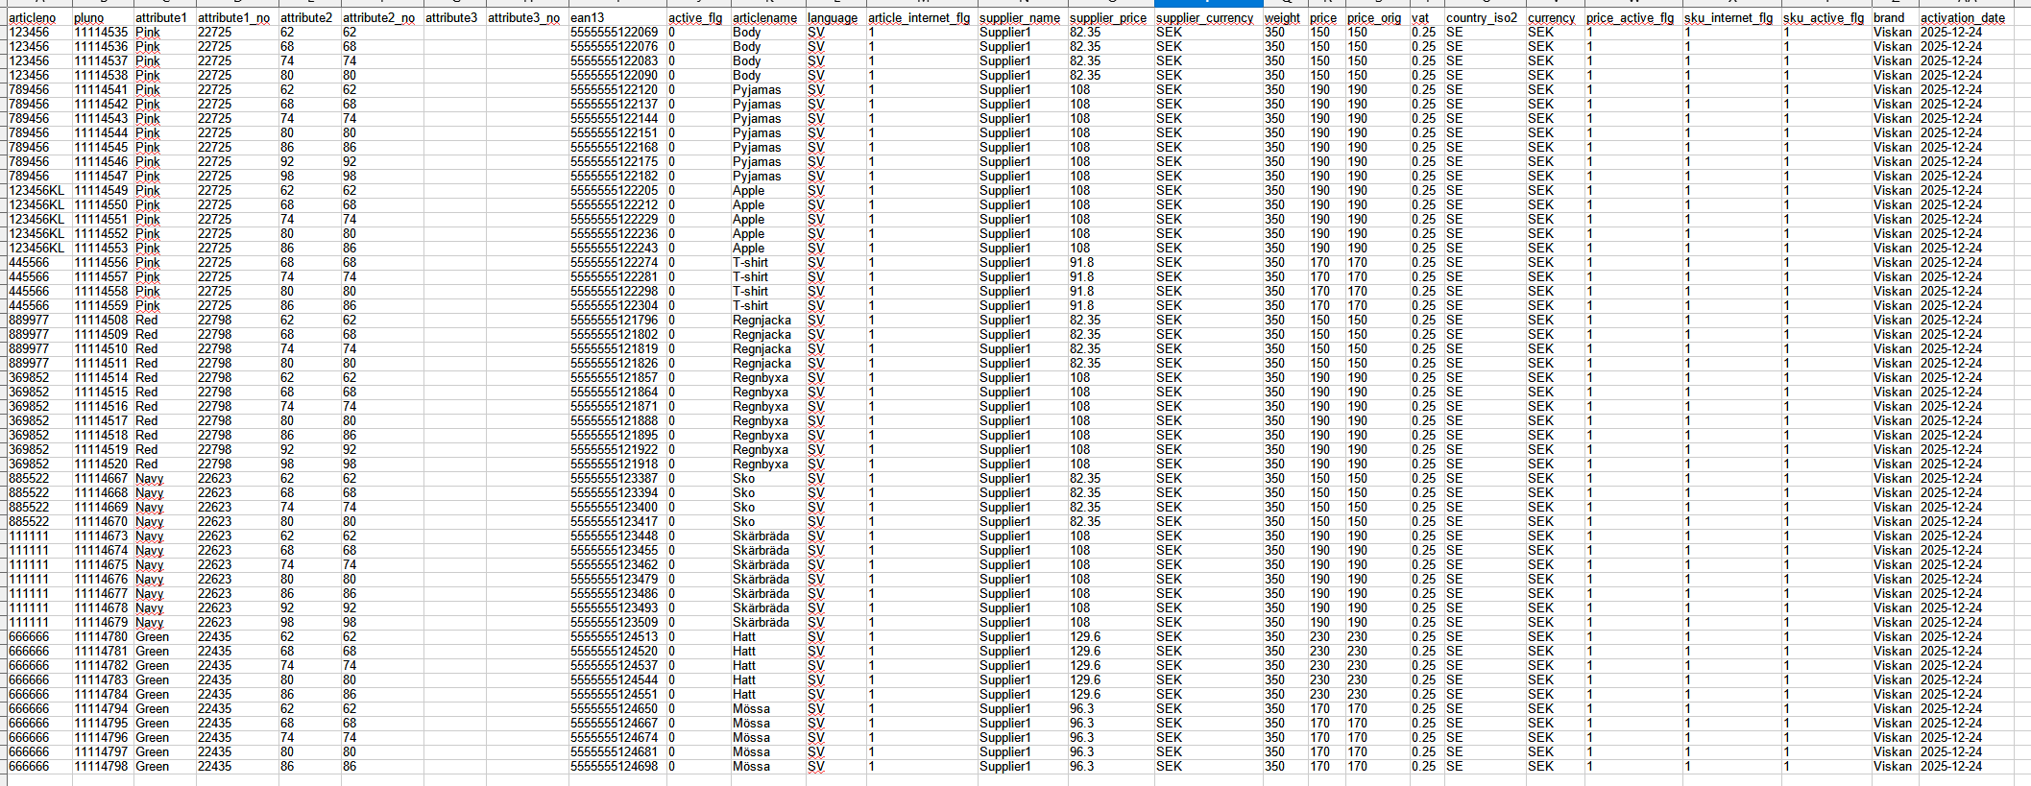
Task: Select cell with pluno 11114535
Action: 101,33
